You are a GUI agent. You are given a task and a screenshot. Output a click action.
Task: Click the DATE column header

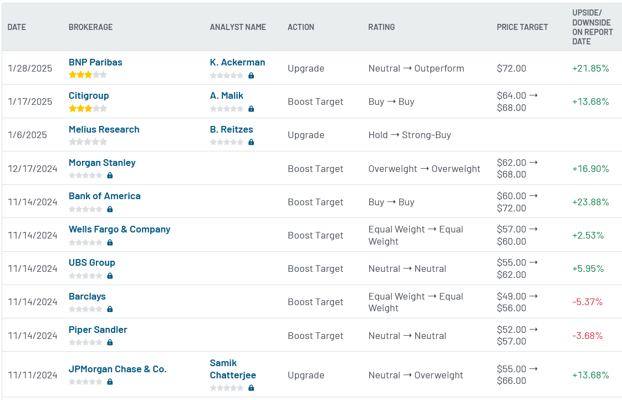coord(17,27)
